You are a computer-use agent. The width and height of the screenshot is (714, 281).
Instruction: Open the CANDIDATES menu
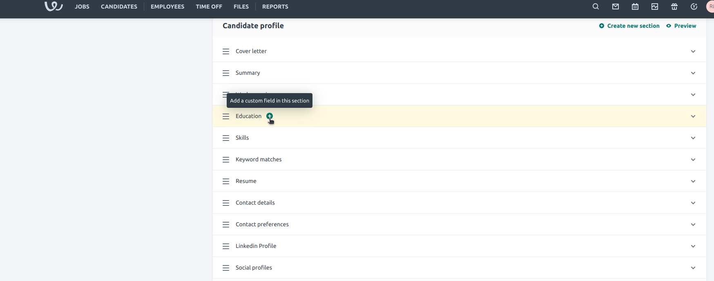click(119, 7)
